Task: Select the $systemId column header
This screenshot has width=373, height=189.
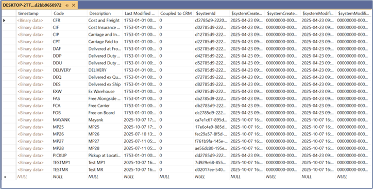Action: tap(212, 13)
